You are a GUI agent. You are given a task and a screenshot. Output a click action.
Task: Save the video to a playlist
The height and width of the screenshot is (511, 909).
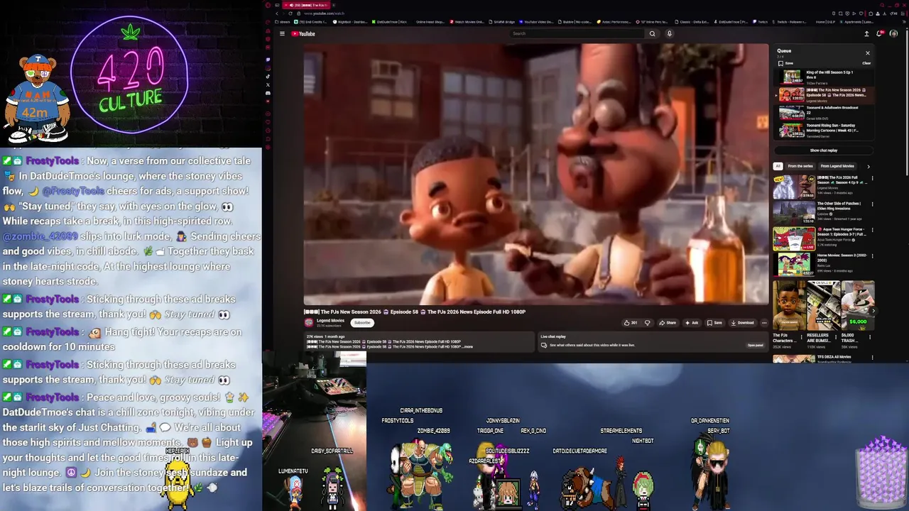click(714, 323)
